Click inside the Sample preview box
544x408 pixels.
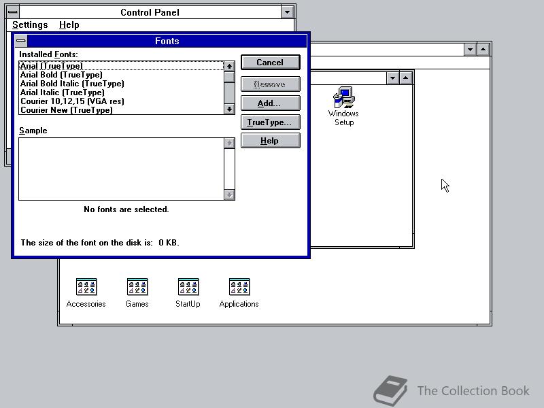tap(122, 169)
